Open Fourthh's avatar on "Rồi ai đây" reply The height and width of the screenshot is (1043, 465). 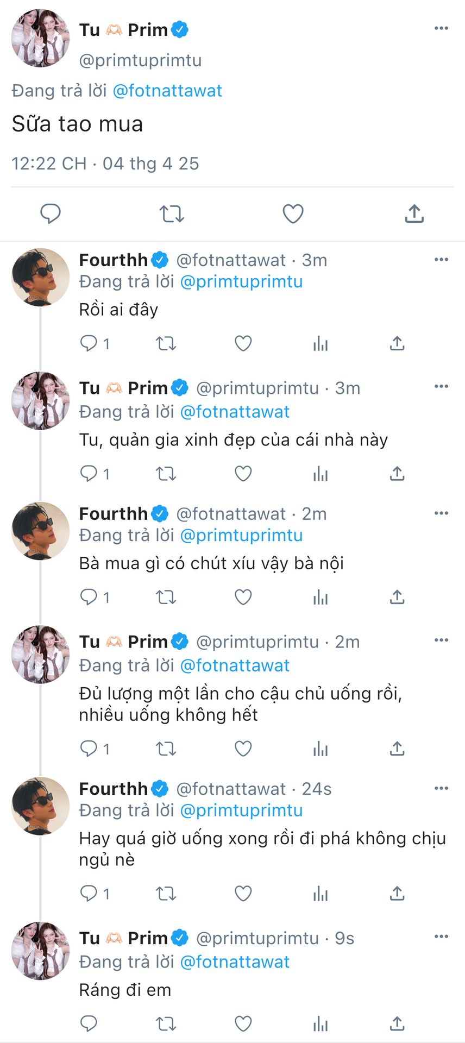point(40,277)
